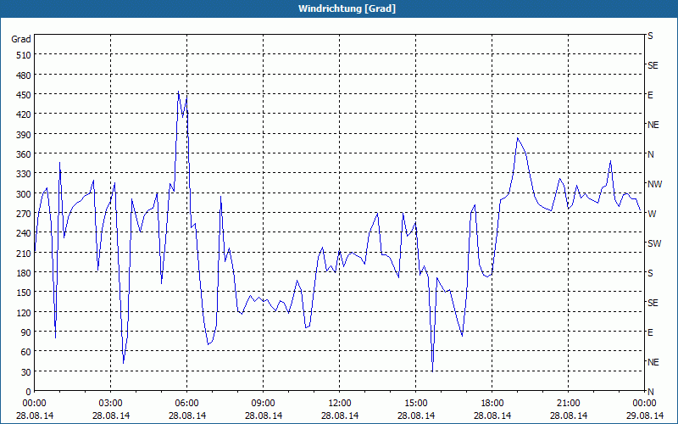Click the S compass label at the 180 gridline
The height and width of the screenshot is (424, 678).
tap(650, 273)
